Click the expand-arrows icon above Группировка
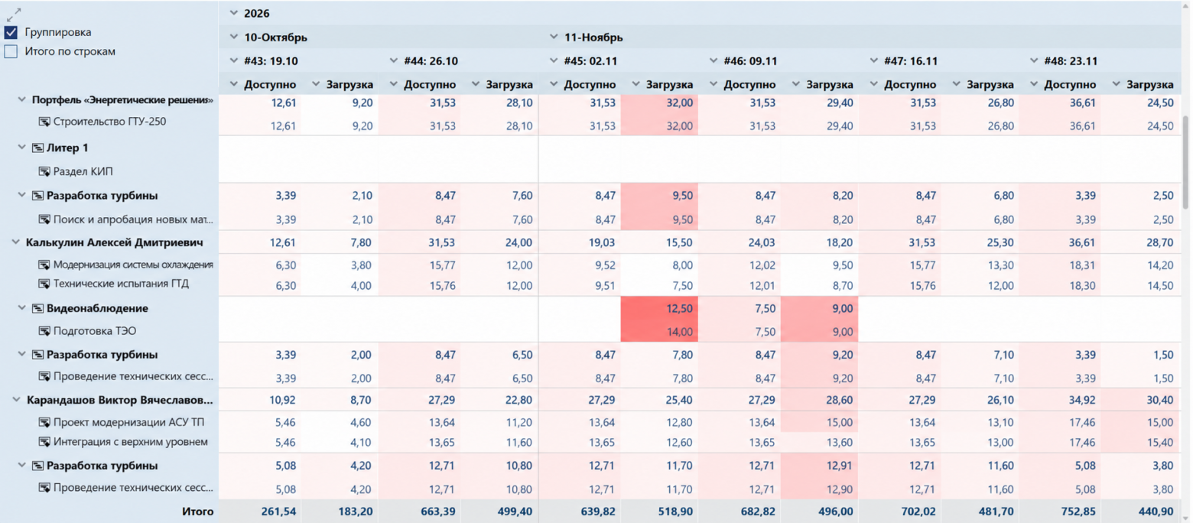Screen dimensions: 1193x523 click(x=13, y=14)
